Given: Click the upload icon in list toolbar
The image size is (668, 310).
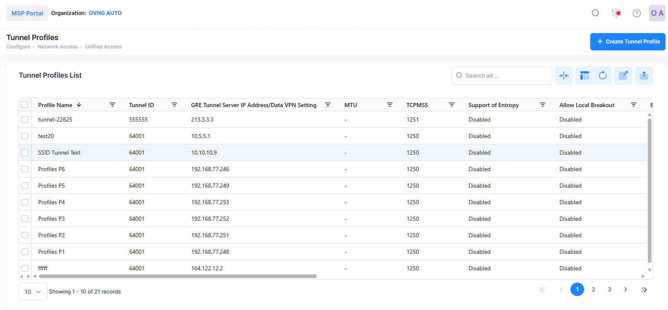Looking at the screenshot, I should (644, 76).
